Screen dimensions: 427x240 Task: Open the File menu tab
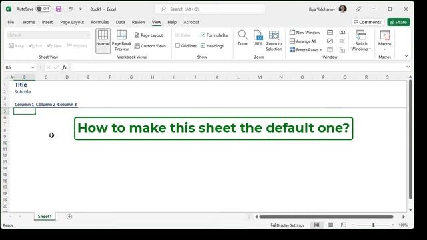pyautogui.click(x=11, y=22)
